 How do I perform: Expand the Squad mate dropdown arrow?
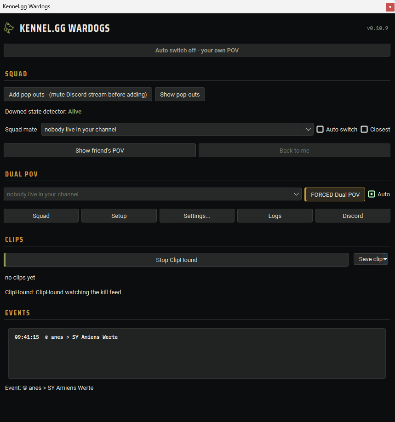[308, 130]
